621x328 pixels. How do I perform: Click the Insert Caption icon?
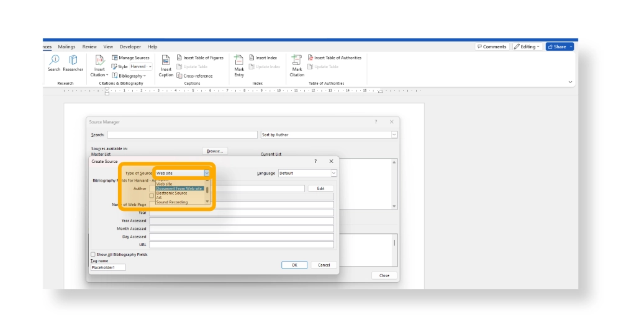point(166,62)
